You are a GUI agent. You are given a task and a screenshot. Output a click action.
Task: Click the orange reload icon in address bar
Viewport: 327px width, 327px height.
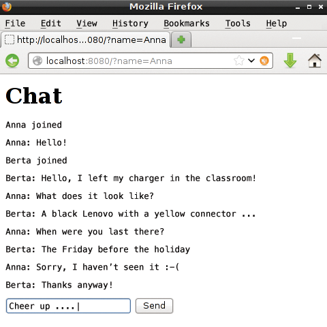tap(264, 61)
